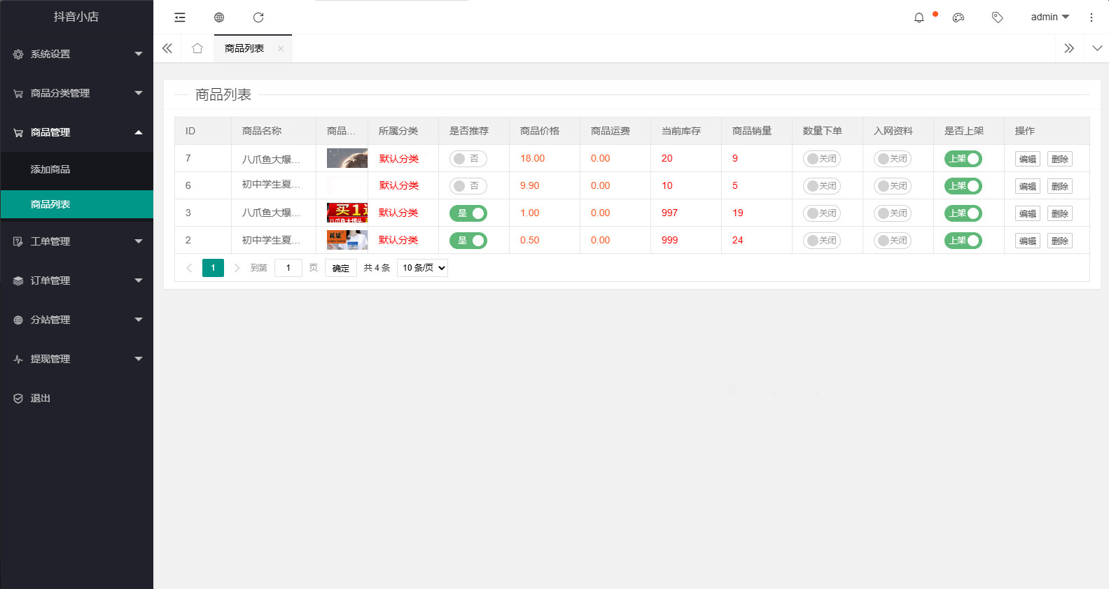Open the vertical three-dot more menu

click(1091, 17)
